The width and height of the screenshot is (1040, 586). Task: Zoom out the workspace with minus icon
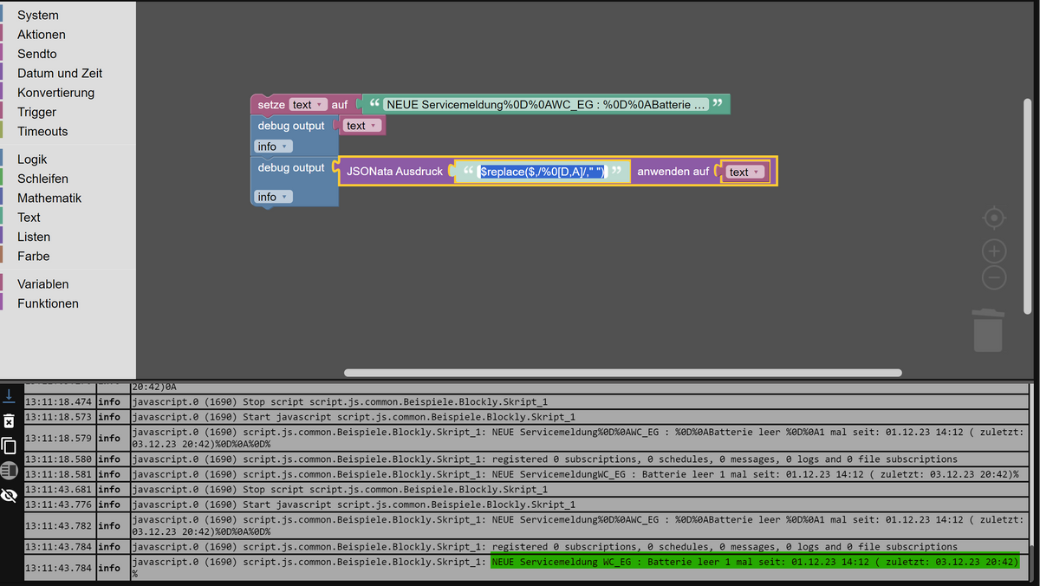[x=994, y=278]
